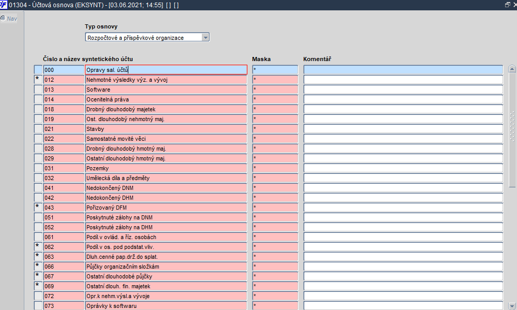Select 'Poskytnuté zálohy na DNM' name

(166, 217)
